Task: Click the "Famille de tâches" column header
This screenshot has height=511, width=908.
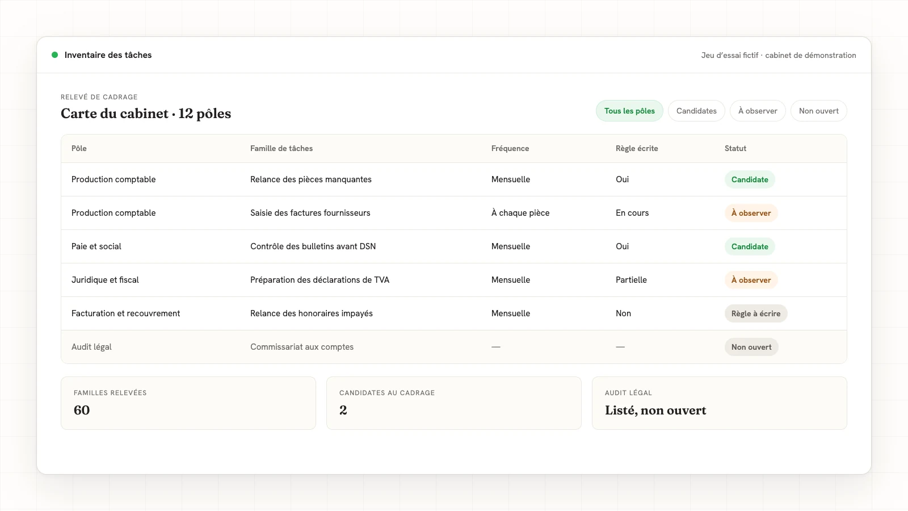Action: tap(281, 148)
